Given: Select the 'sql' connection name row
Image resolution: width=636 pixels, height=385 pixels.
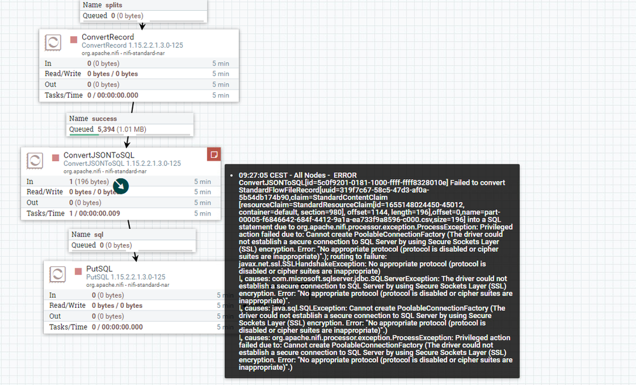Looking at the screenshot, I should [x=132, y=235].
